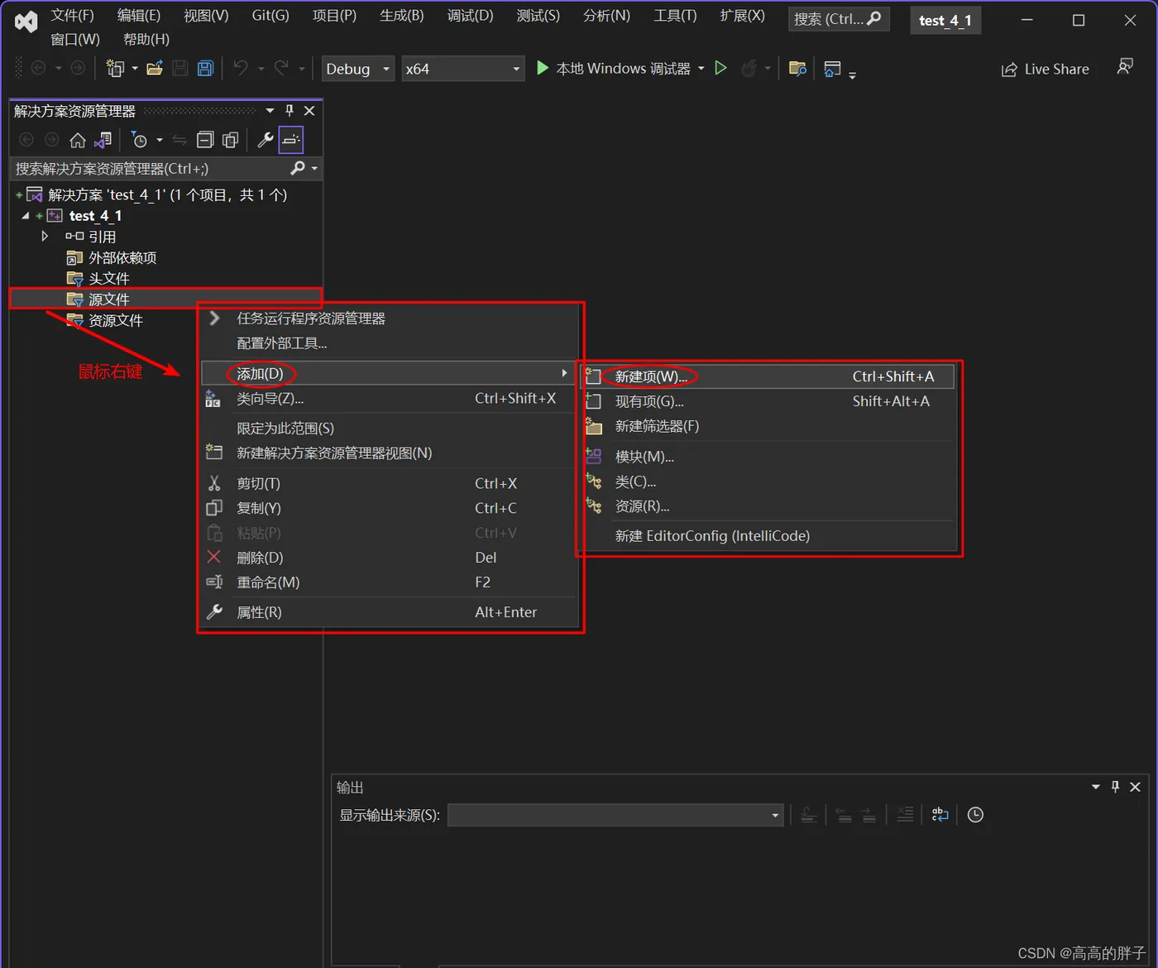Click the window-with-house icon in main toolbar
Viewport: 1158px width, 968px height.
(833, 69)
